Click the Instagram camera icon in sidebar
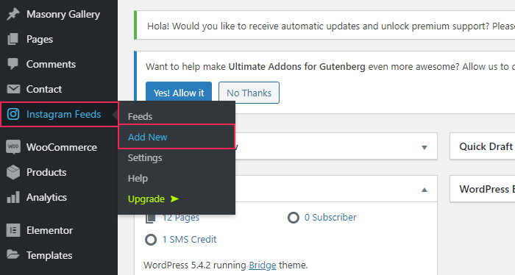Image resolution: width=515 pixels, height=275 pixels. point(13,114)
